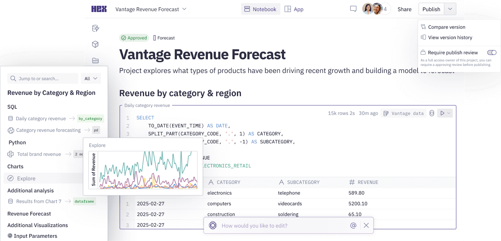Click the View version history icon

click(x=423, y=37)
